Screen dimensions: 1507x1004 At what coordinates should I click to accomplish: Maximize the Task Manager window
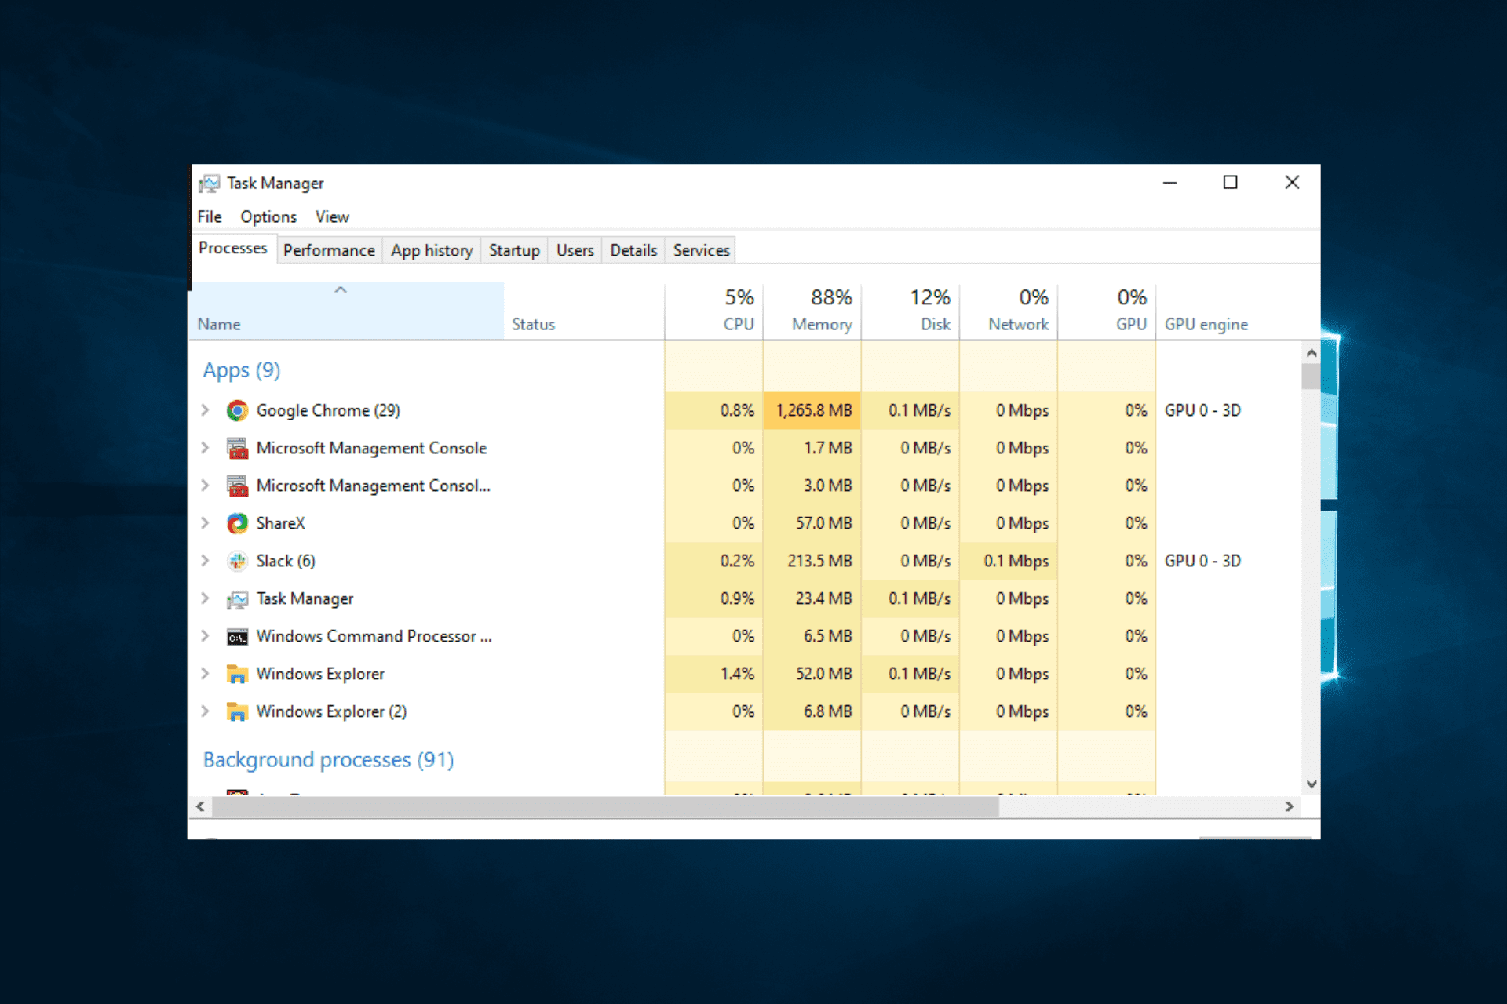click(1231, 183)
